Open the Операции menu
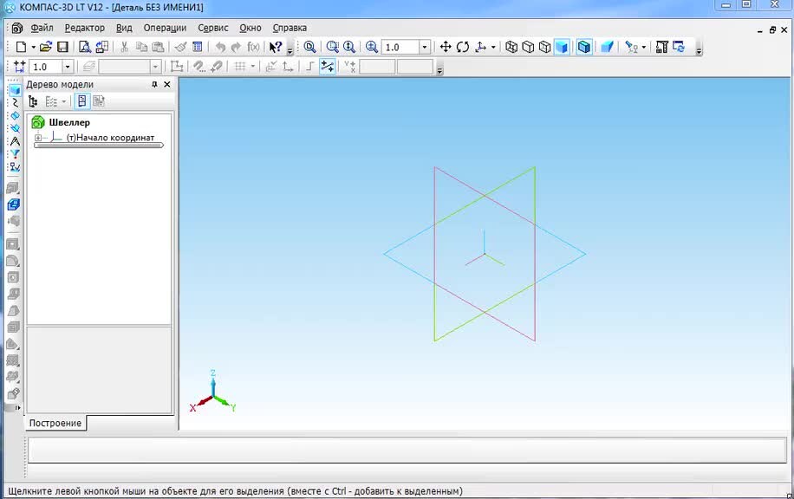The width and height of the screenshot is (794, 499). coord(165,28)
